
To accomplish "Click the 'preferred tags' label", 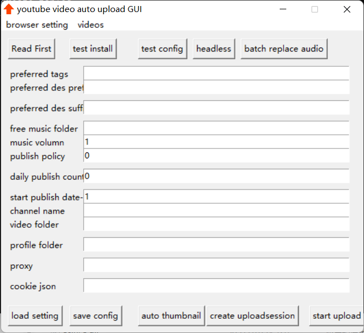I will [x=39, y=74].
